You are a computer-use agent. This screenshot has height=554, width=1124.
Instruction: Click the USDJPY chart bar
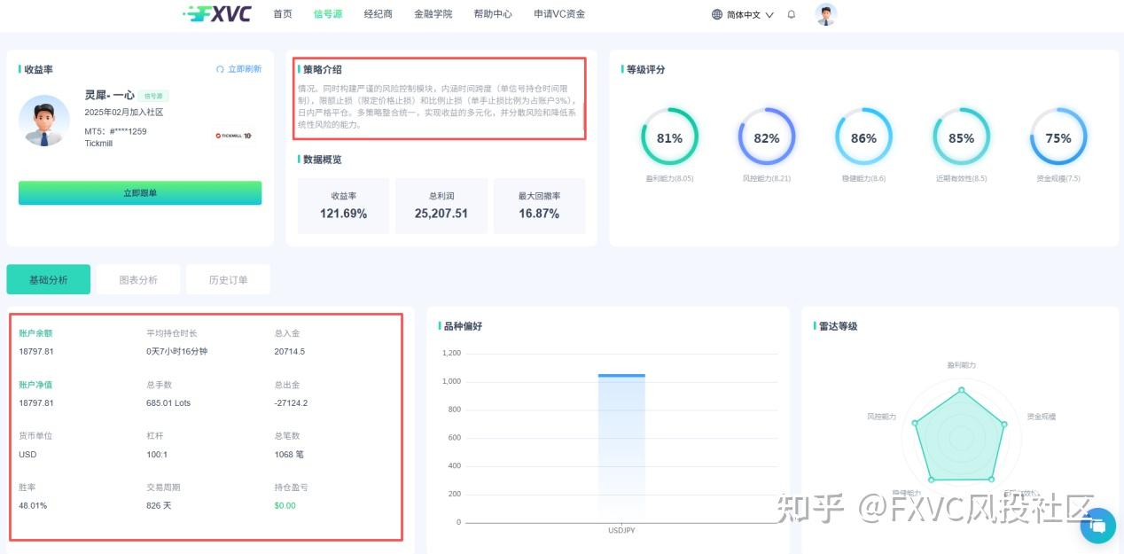(621, 448)
